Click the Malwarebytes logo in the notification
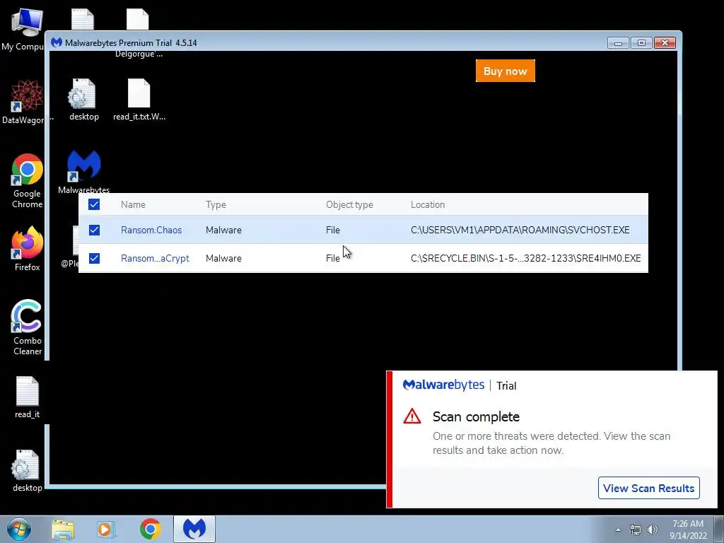This screenshot has height=543, width=724. pos(444,385)
